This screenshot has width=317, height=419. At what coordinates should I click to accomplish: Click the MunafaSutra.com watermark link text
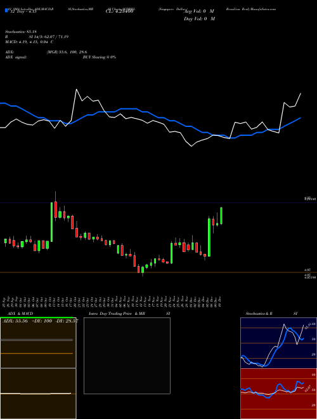263,9
